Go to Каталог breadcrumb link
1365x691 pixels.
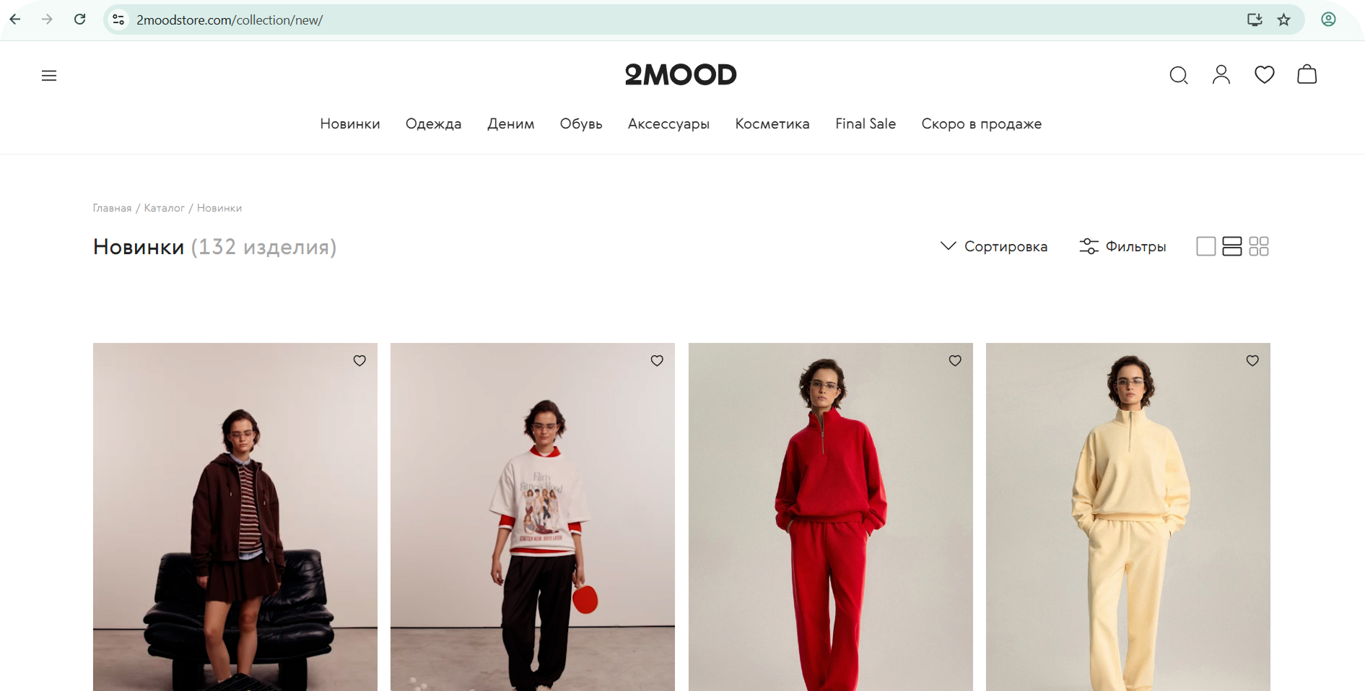[x=165, y=208]
